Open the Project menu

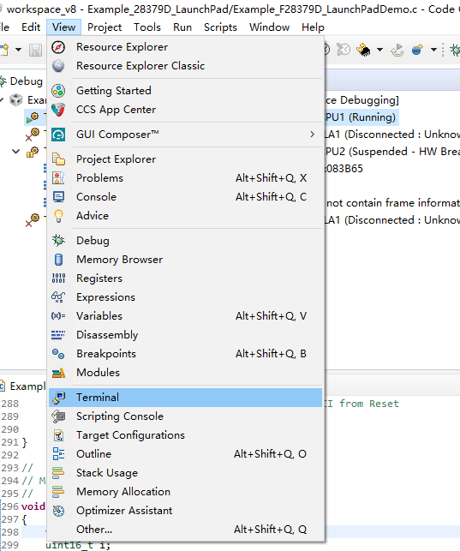[x=105, y=27]
